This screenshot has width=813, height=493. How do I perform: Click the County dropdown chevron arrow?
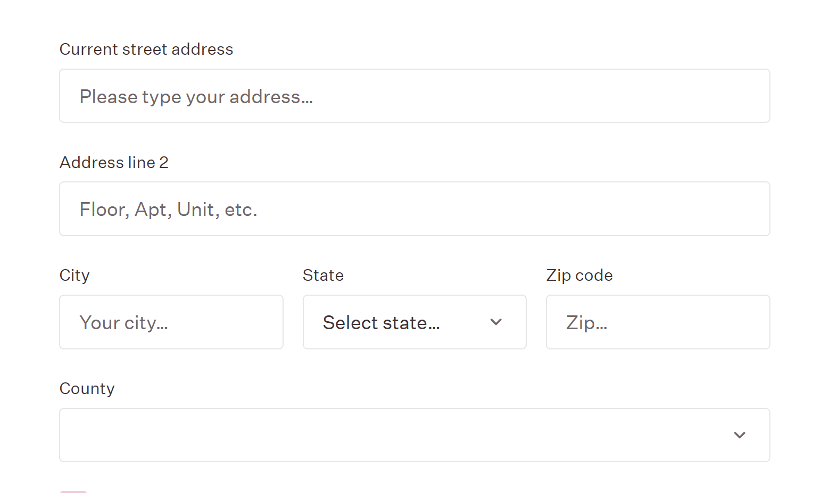[x=739, y=436]
